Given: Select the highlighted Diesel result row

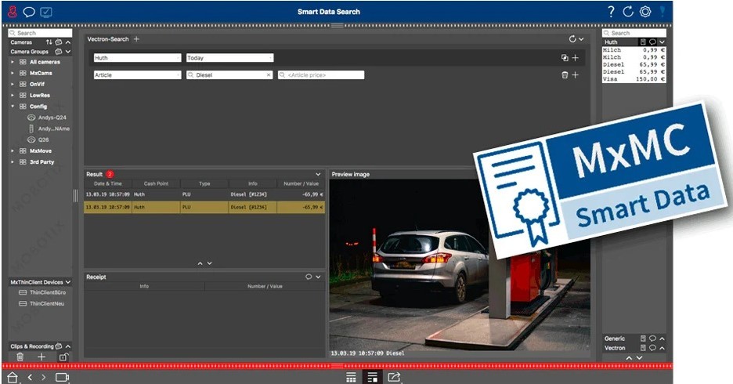Looking at the screenshot, I should [204, 207].
